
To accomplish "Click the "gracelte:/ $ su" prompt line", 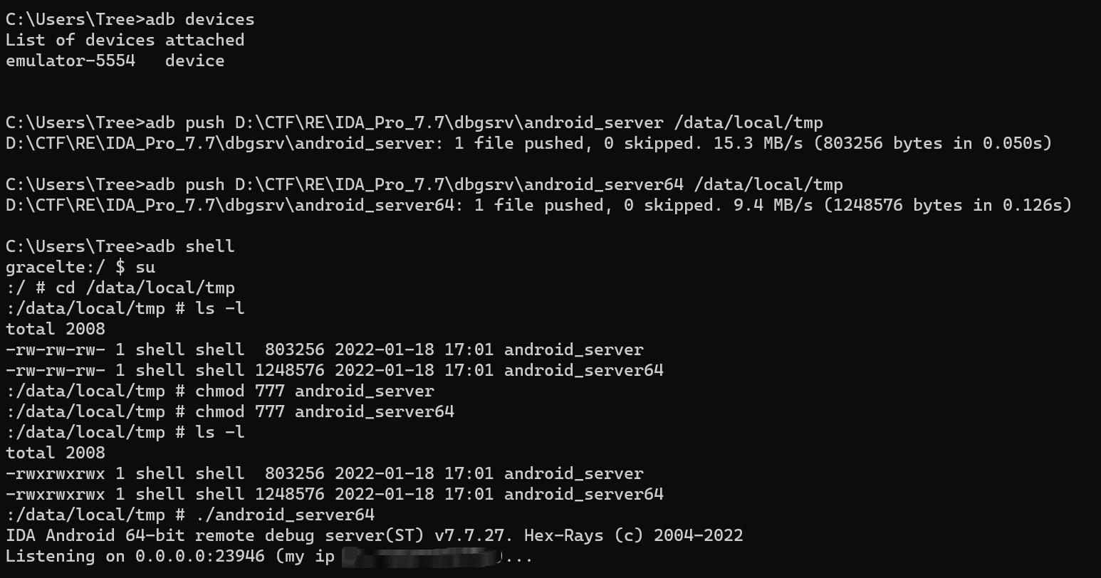I will click(x=80, y=267).
